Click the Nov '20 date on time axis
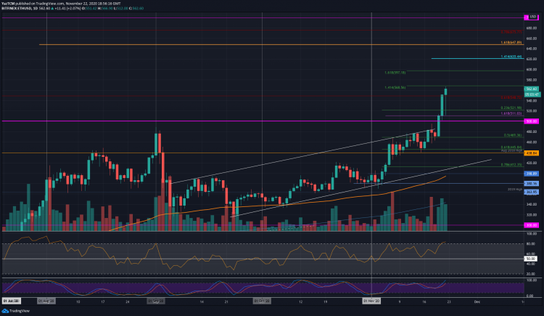 (x=371, y=299)
